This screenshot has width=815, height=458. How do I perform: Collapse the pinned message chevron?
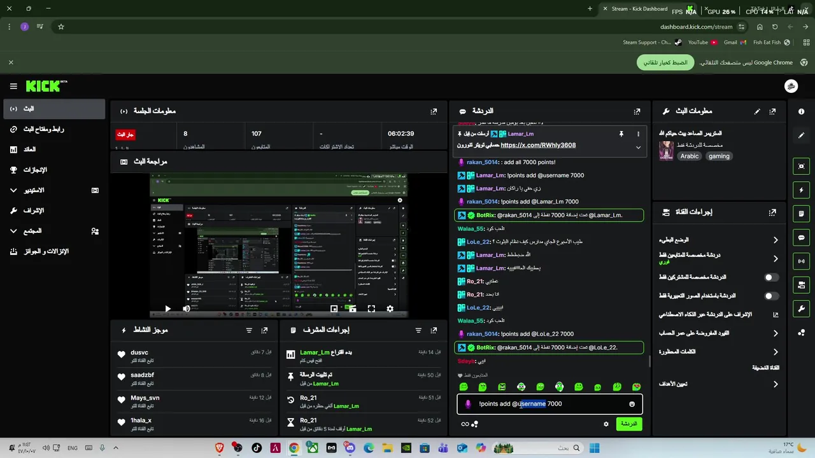click(x=638, y=147)
